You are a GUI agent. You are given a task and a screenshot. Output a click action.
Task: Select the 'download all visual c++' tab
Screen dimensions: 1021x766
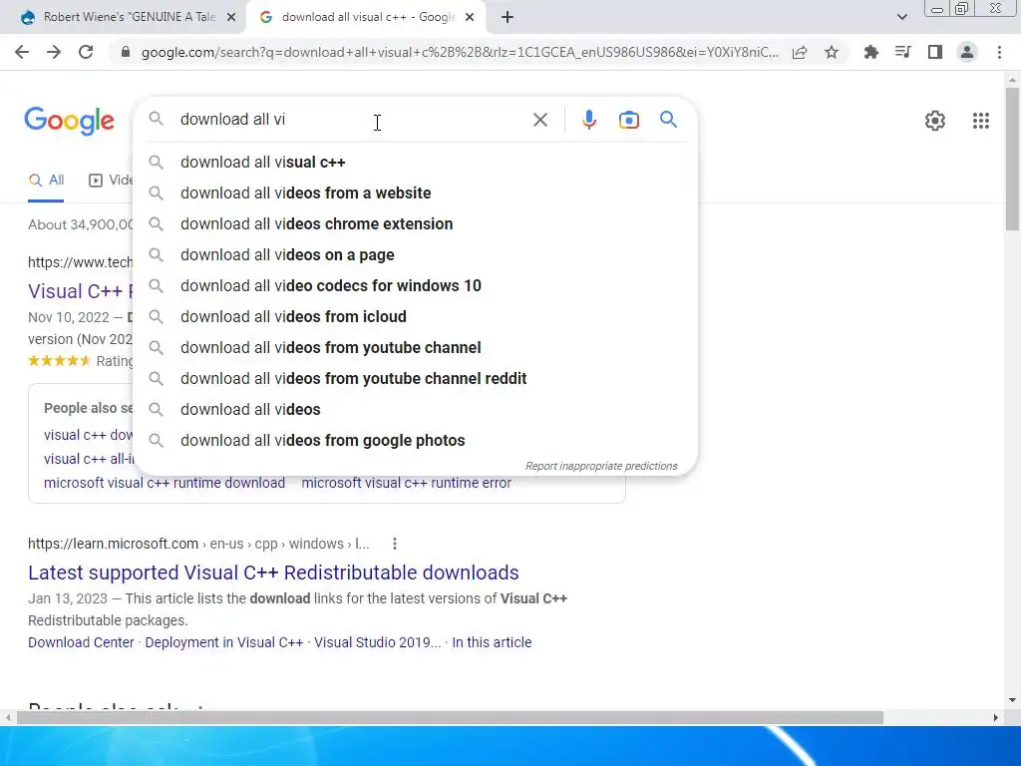[367, 18]
